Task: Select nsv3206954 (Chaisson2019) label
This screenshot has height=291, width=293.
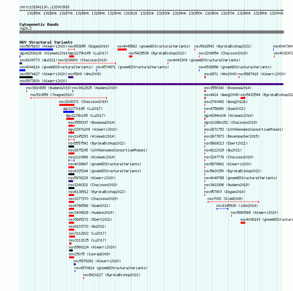Action: (x=223, y=53)
